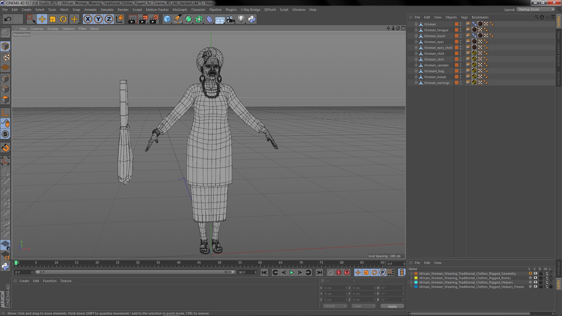Click Helpers layer cyan color swatch
The width and height of the screenshot is (562, 316).
pyautogui.click(x=416, y=282)
